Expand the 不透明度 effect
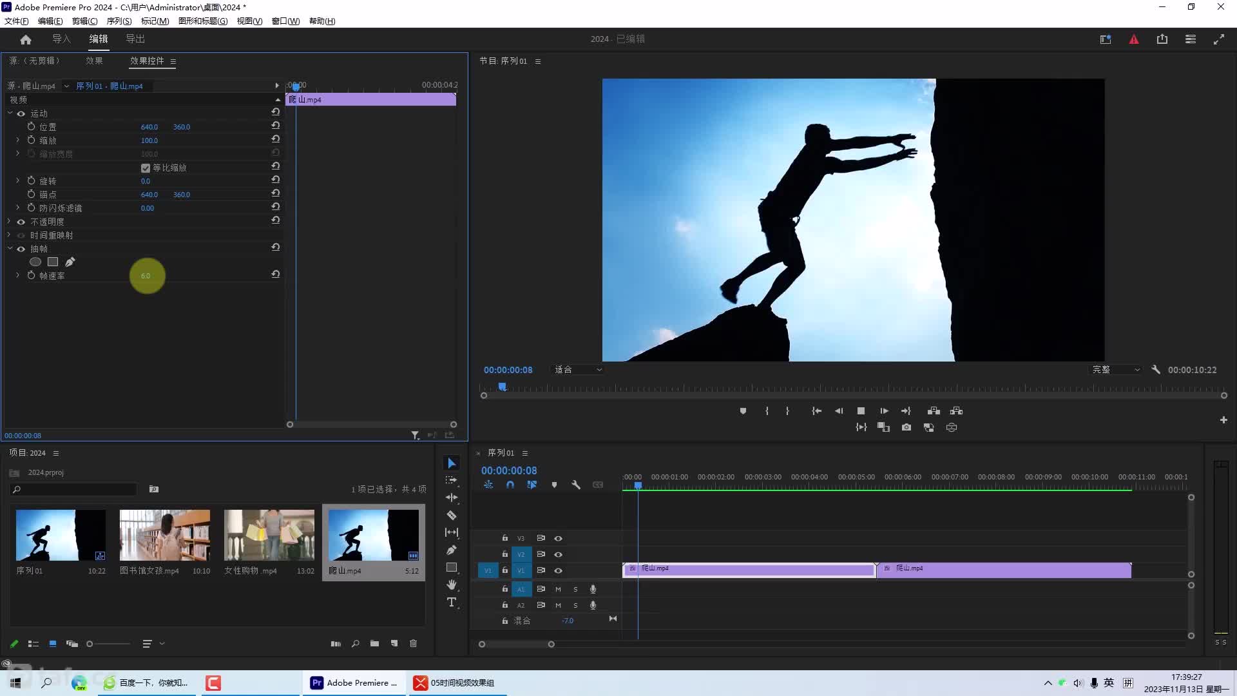1237x696 pixels. click(10, 221)
